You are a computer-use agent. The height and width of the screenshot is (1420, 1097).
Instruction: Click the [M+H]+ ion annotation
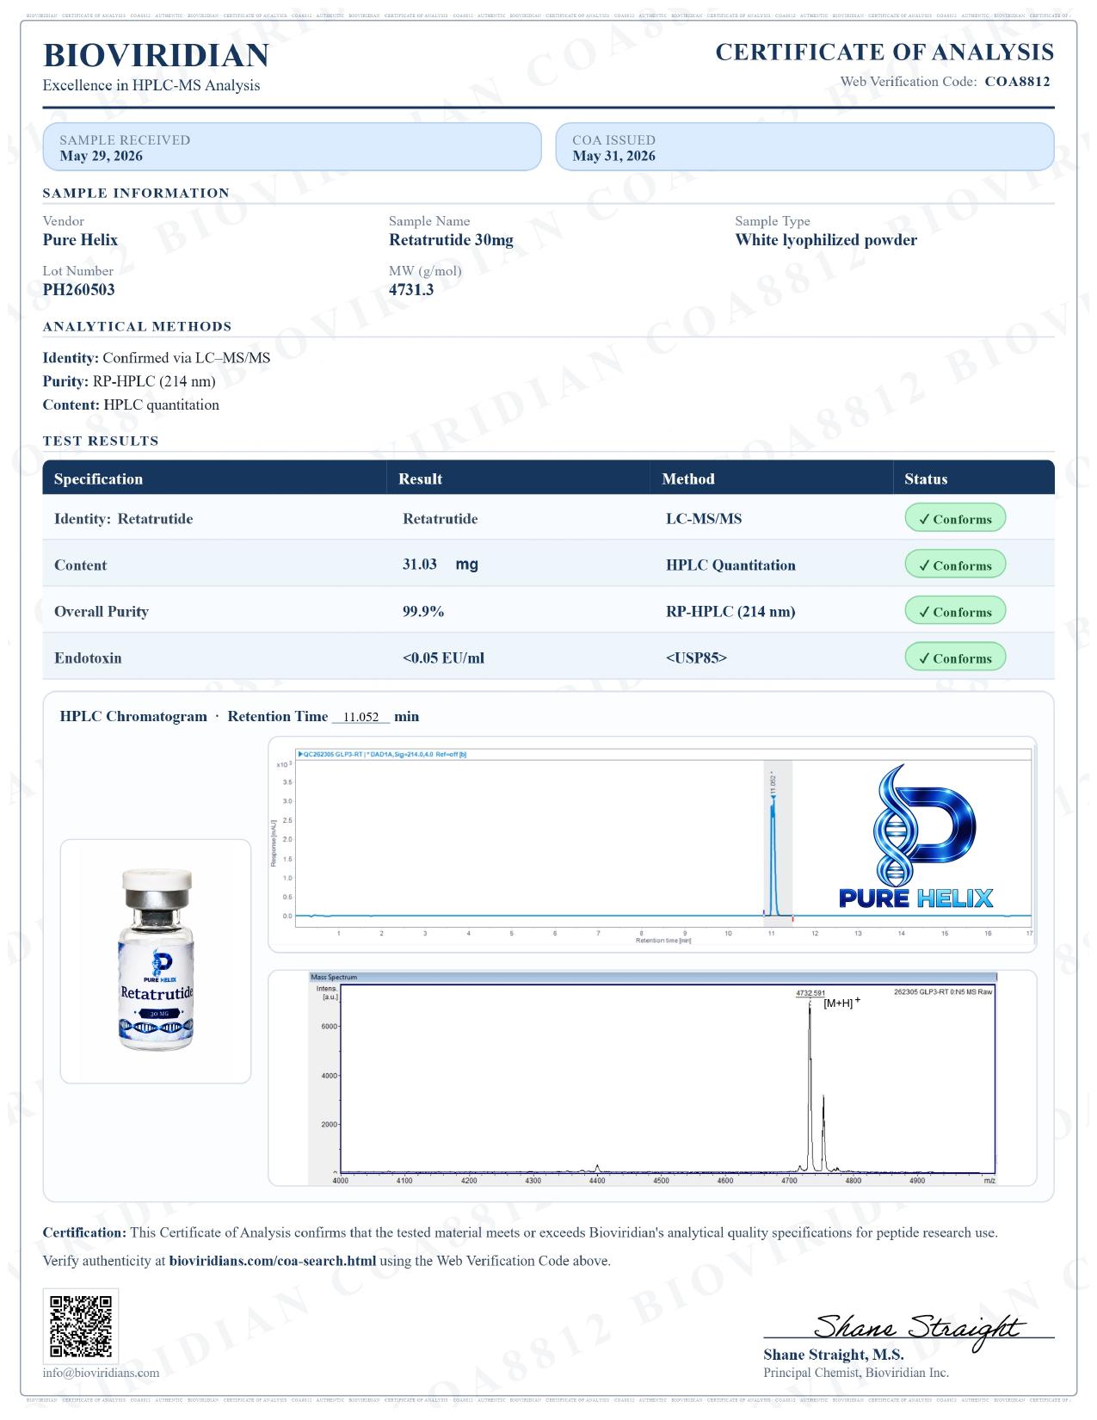(841, 1003)
